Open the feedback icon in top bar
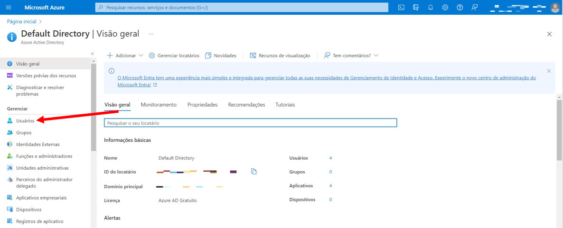 tap(474, 7)
